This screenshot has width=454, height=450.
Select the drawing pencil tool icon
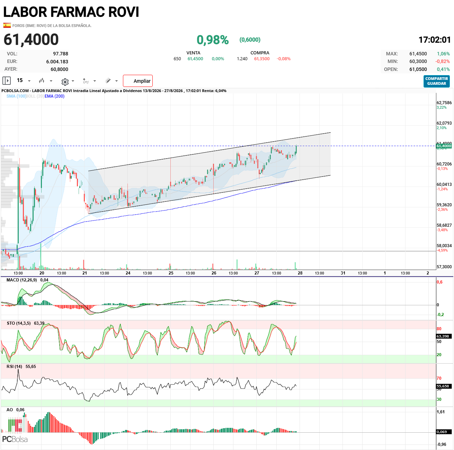(x=108, y=81)
